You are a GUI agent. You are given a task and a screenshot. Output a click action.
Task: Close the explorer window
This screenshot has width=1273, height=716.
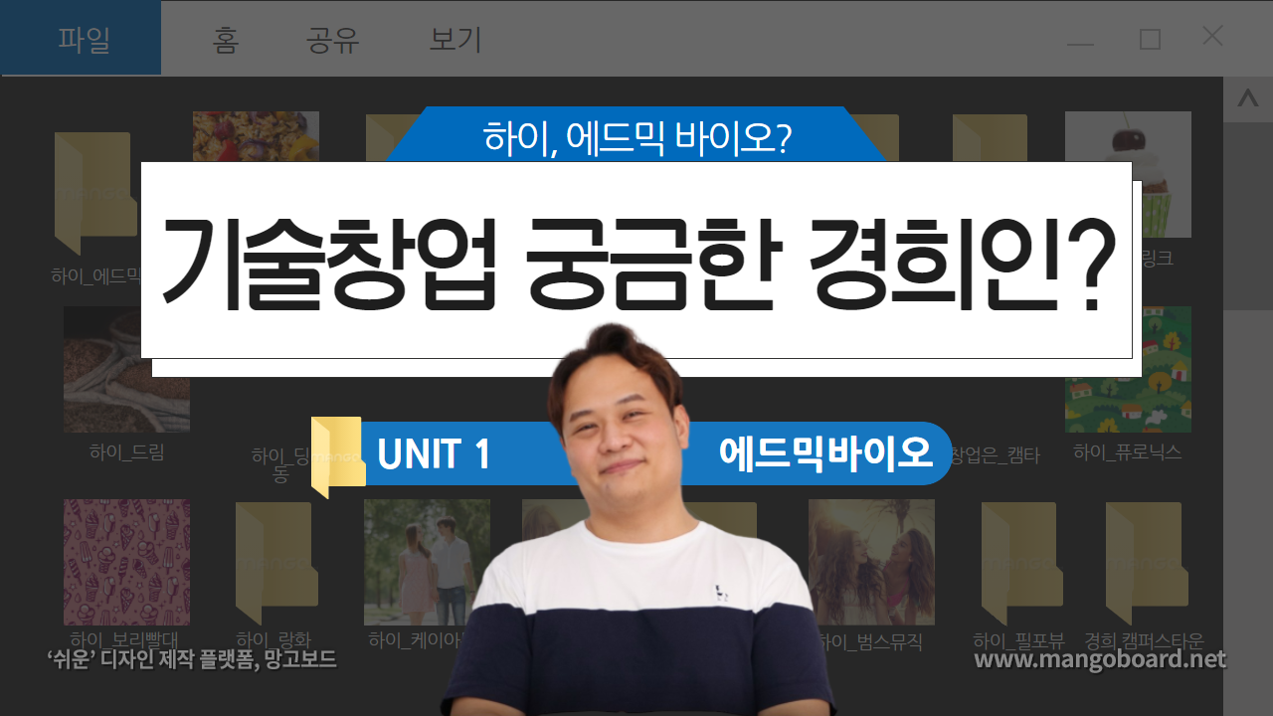1212,37
